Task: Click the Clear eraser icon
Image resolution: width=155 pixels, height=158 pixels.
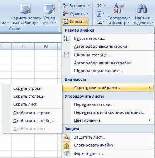Action: (x=99, y=22)
